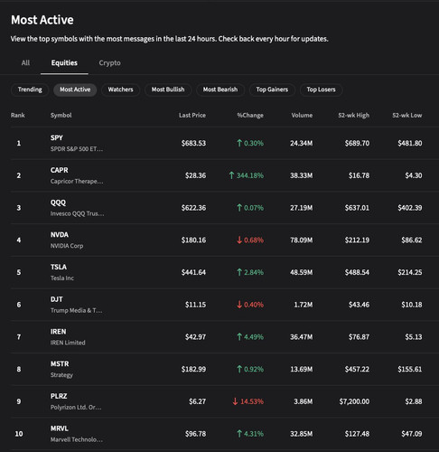Click PLRZ 52-wk high $7,200.00
The image size is (439, 452).
(x=354, y=401)
